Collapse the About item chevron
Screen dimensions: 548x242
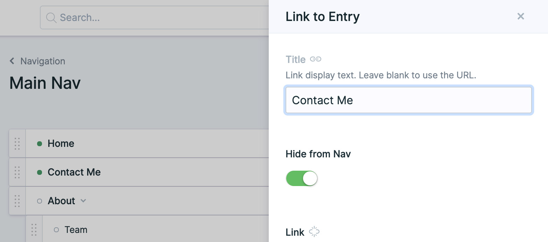pyautogui.click(x=83, y=201)
